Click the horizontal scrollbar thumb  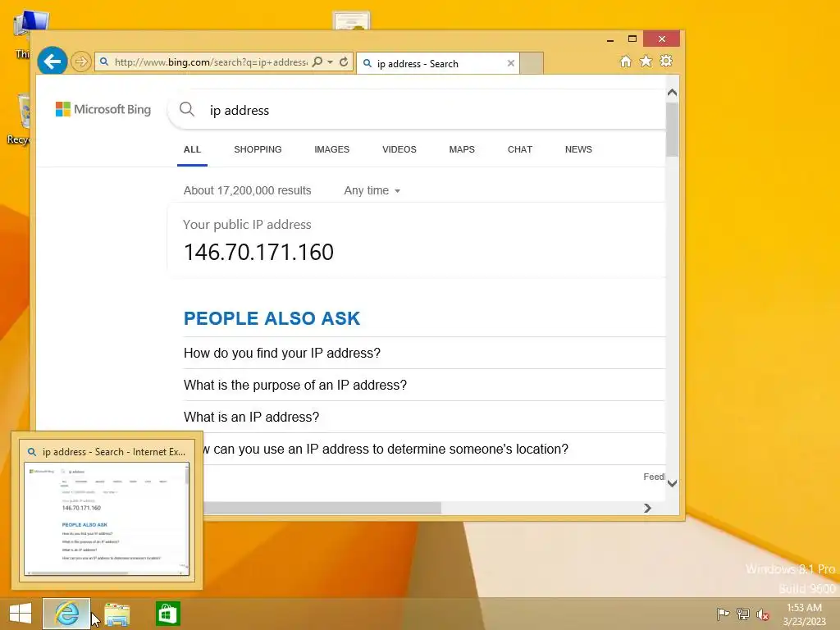point(322,508)
